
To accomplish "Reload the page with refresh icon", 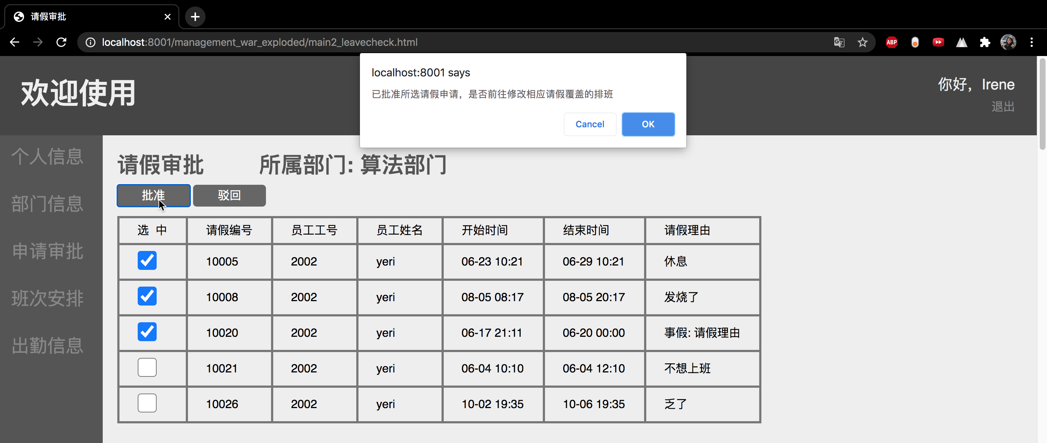I will 61,42.
